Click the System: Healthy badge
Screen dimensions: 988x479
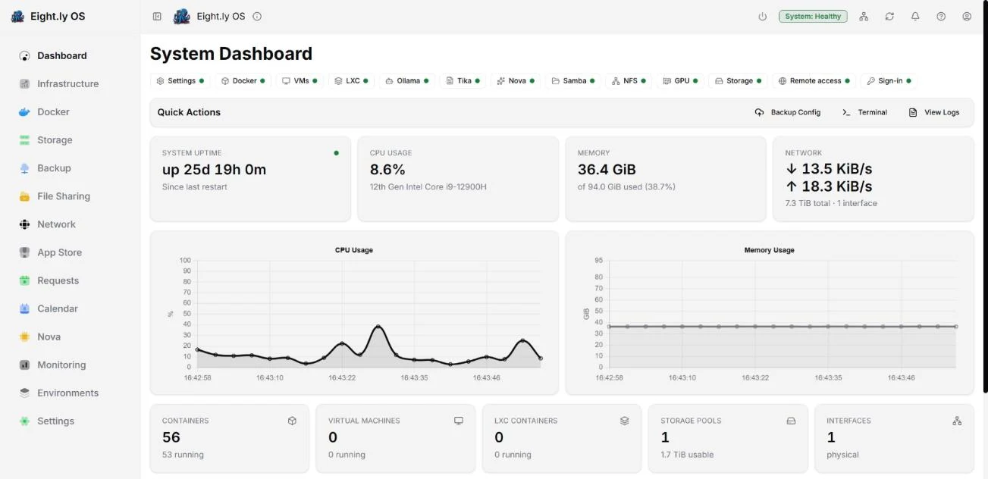(813, 16)
